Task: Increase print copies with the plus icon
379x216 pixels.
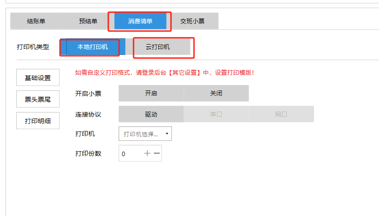Action: (147, 153)
